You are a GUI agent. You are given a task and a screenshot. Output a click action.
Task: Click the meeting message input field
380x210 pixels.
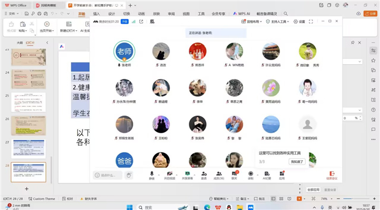tap(108, 175)
